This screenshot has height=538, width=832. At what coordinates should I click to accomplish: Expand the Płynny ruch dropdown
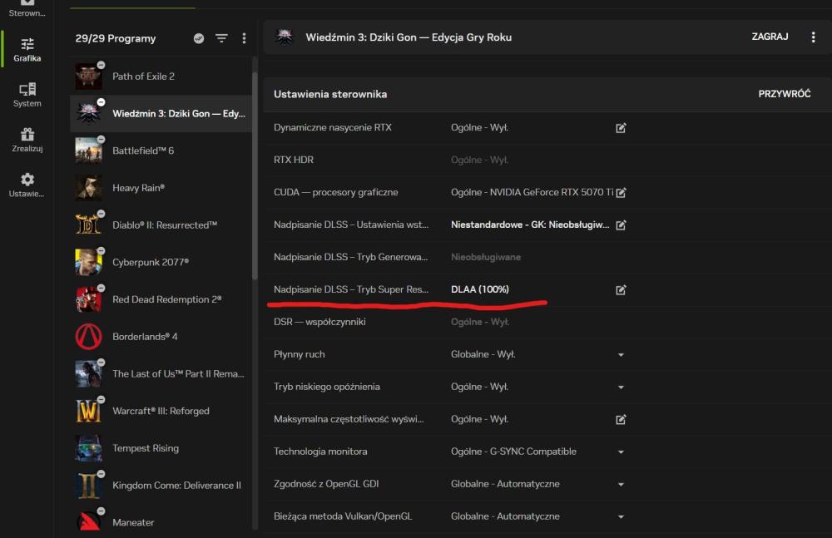(x=621, y=354)
